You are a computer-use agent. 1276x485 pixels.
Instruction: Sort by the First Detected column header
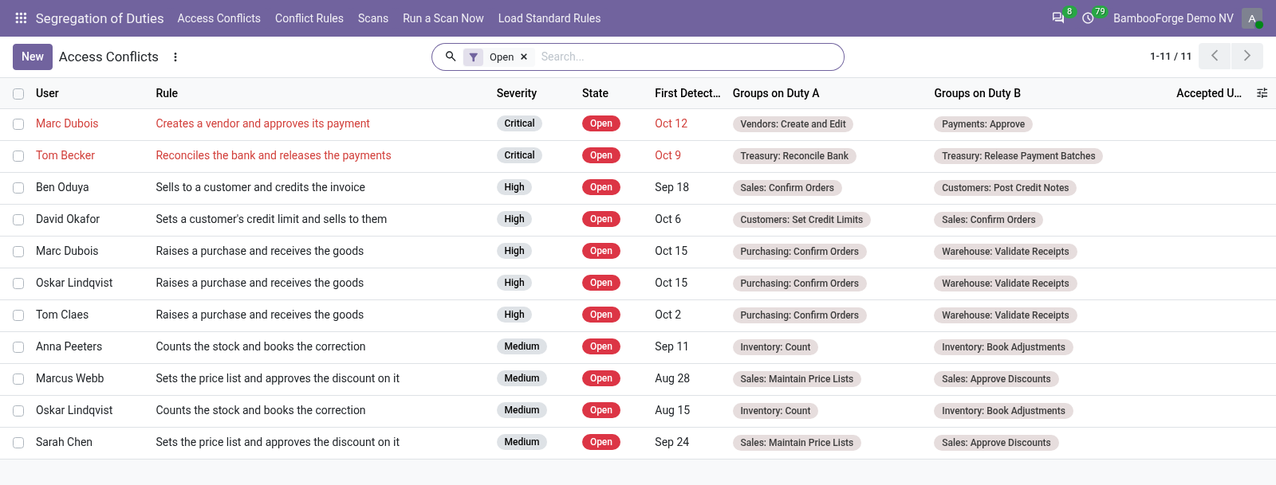pyautogui.click(x=687, y=93)
